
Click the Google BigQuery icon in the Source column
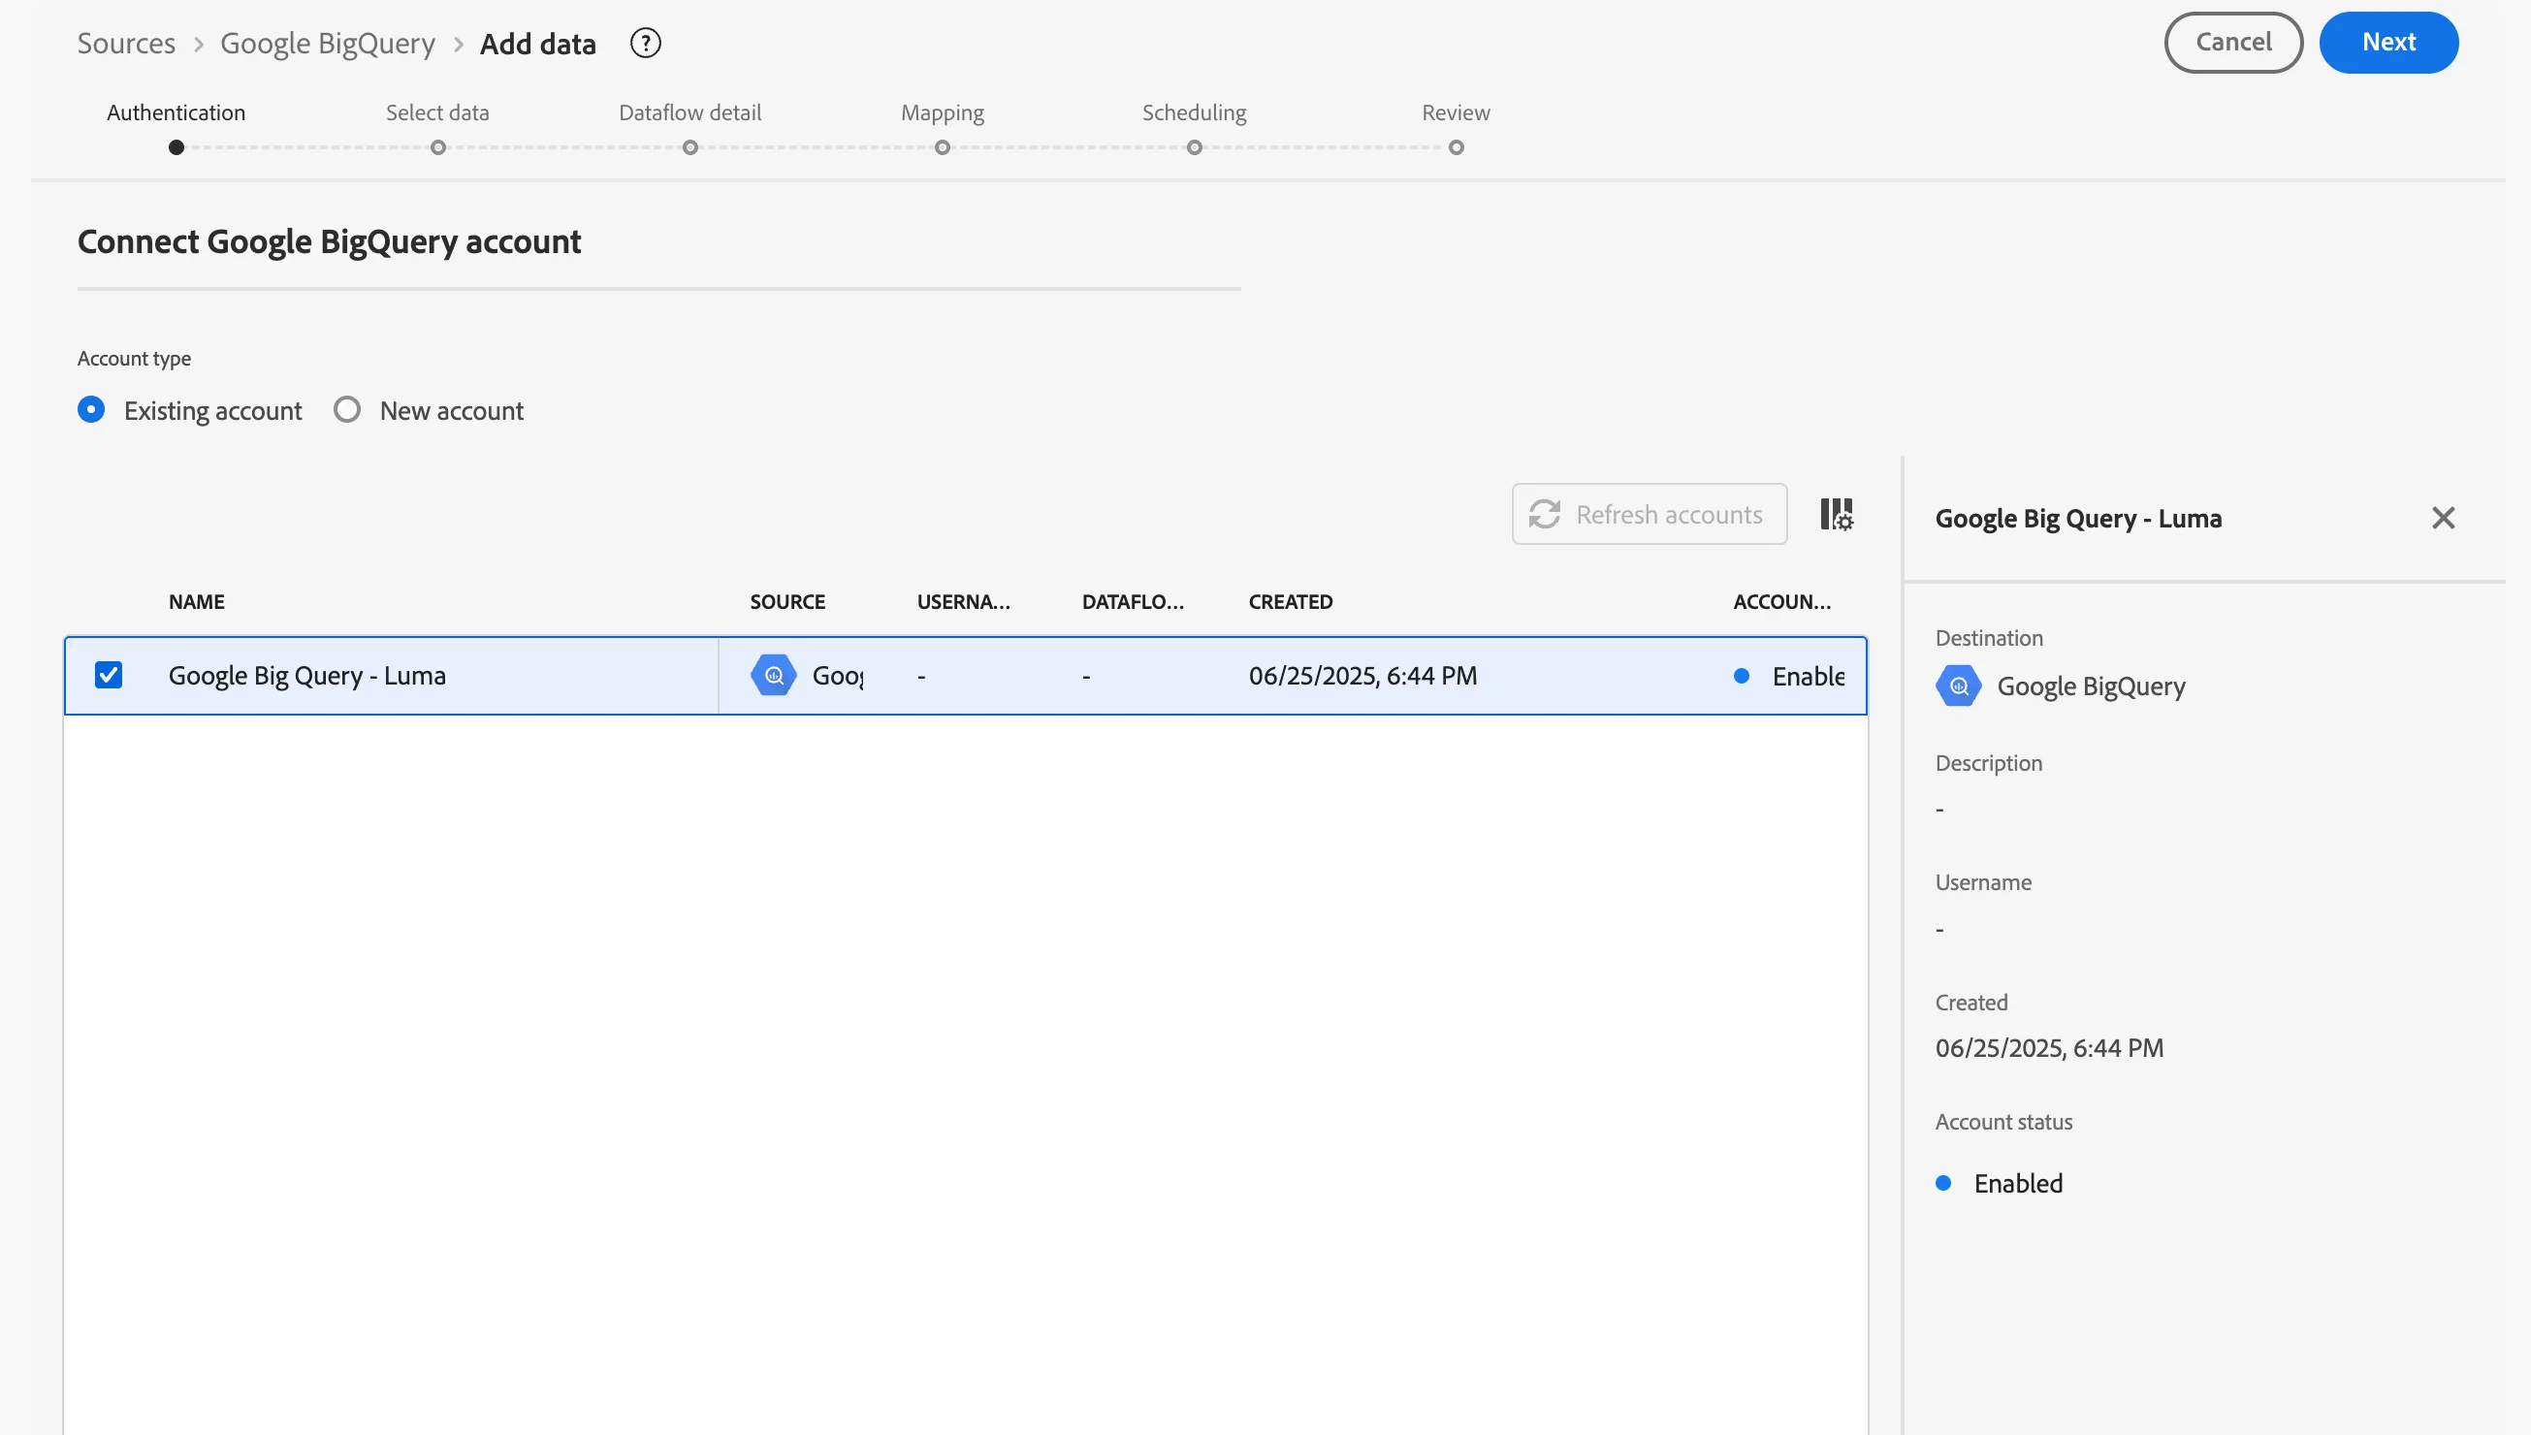click(774, 675)
